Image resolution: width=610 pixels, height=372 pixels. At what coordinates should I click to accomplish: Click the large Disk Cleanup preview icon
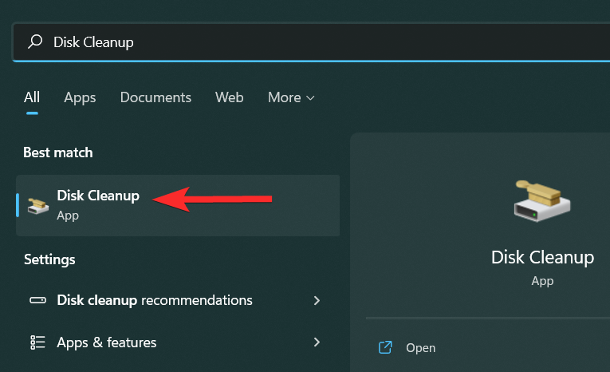(x=542, y=200)
